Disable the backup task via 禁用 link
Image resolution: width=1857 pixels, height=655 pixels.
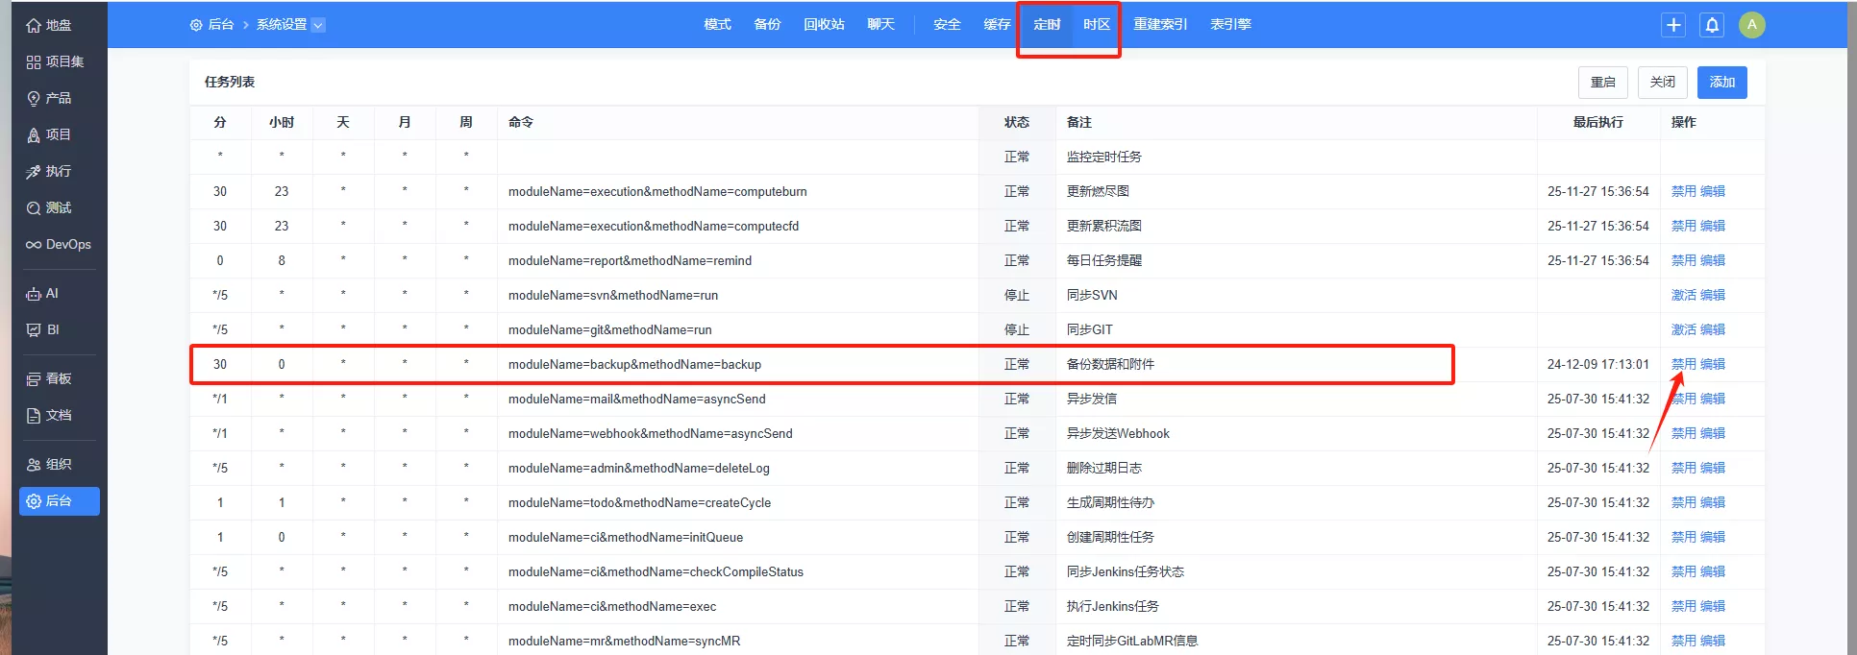[1683, 364]
